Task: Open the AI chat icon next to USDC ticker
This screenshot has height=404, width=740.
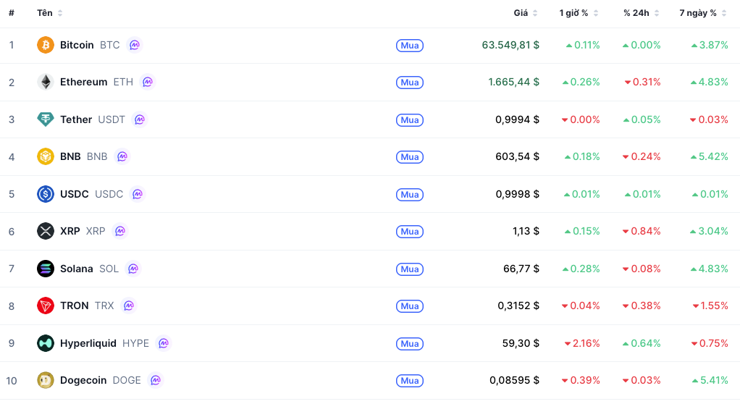Action: click(138, 194)
